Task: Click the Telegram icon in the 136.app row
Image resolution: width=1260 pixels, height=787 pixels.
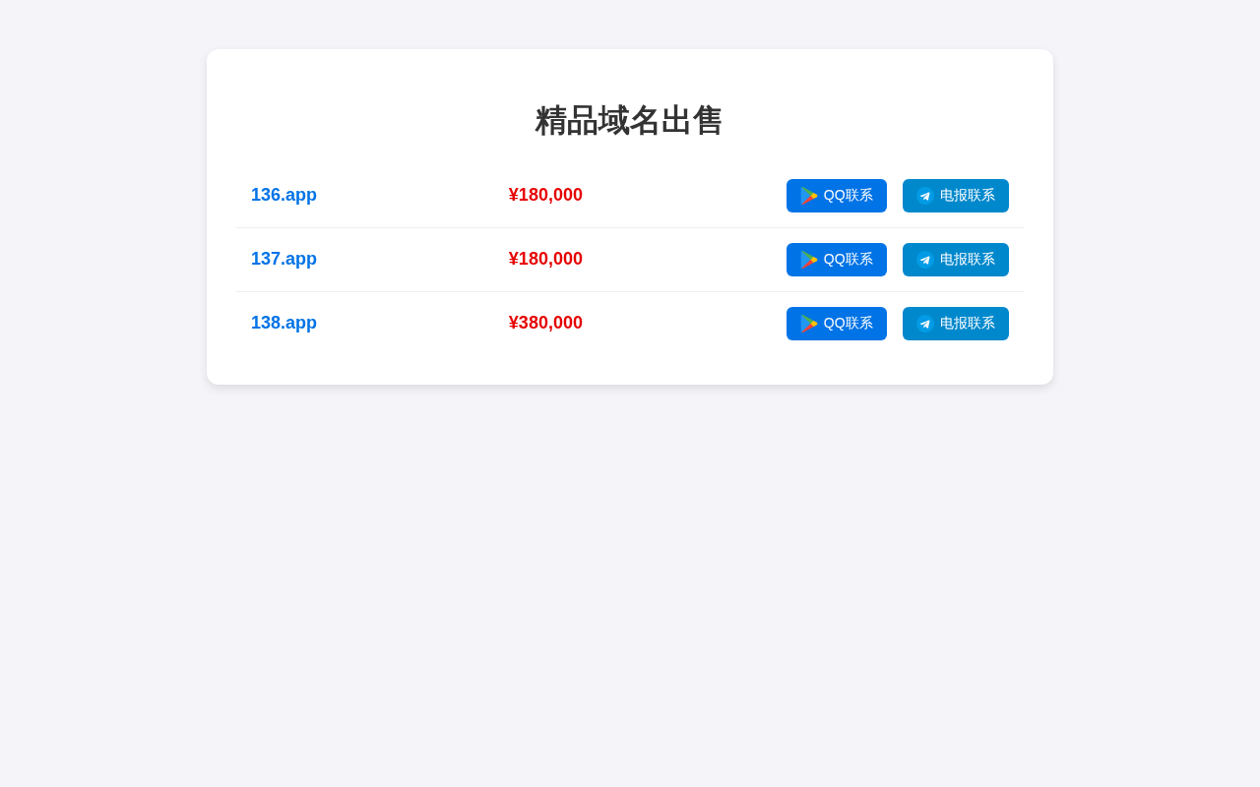Action: click(x=925, y=196)
